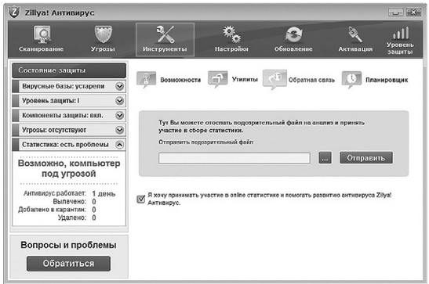Click the Планировщик clock icon
This screenshot has width=429, height=284.
coord(351,79)
